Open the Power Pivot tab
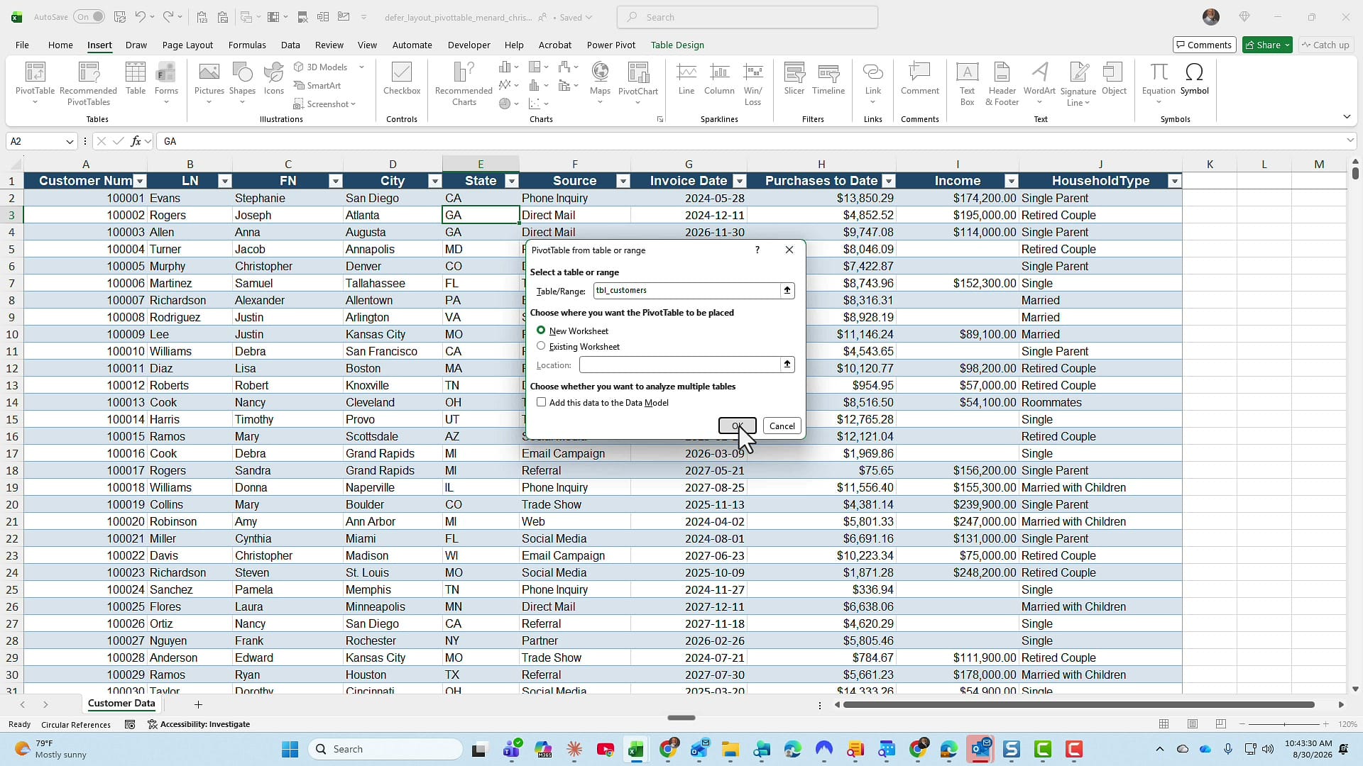 (611, 45)
